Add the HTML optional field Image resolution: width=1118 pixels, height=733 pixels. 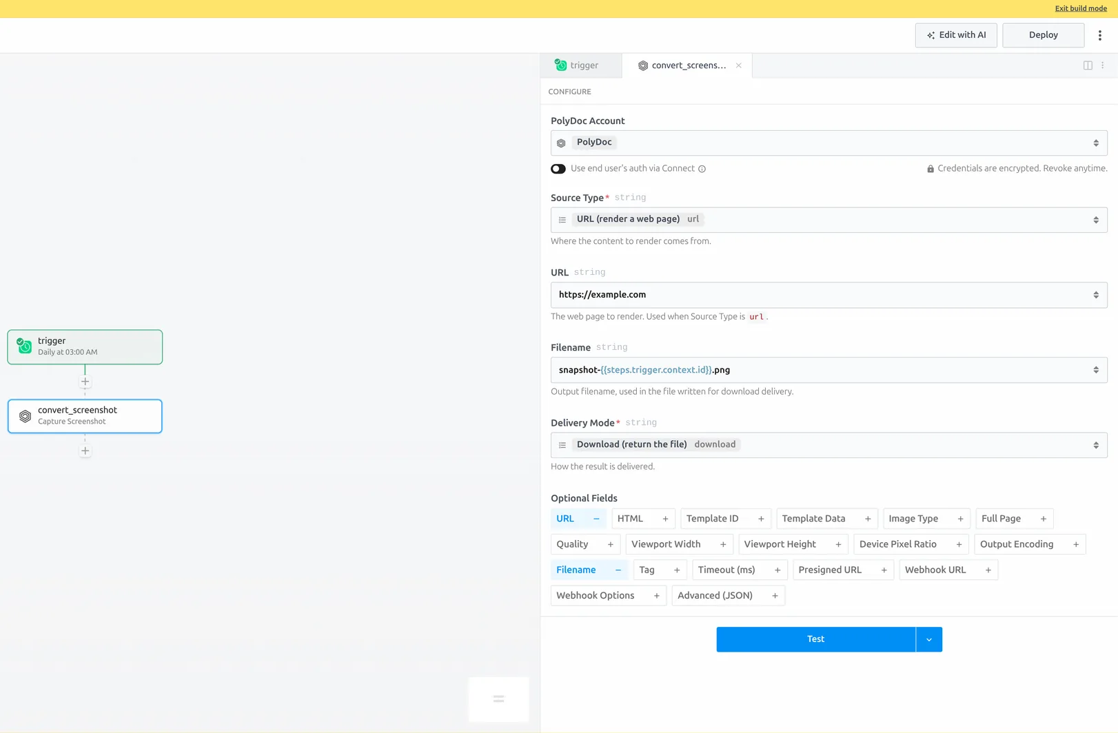tap(665, 519)
